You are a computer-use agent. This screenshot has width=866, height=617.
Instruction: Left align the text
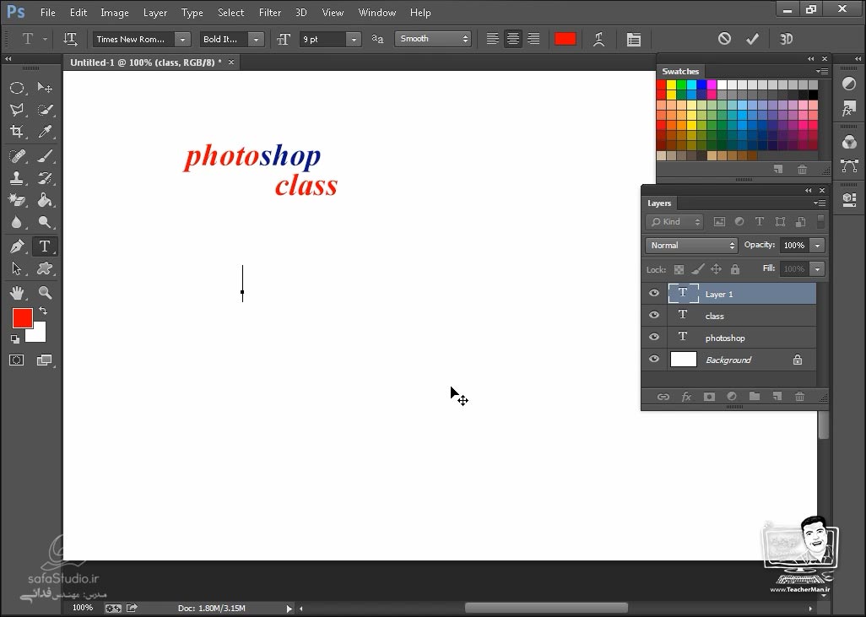pos(492,39)
